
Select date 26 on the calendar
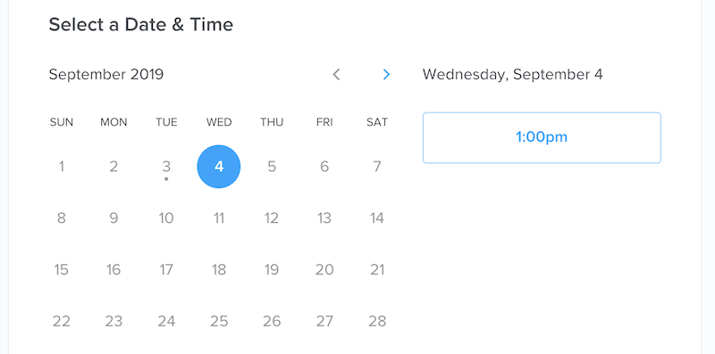click(272, 321)
